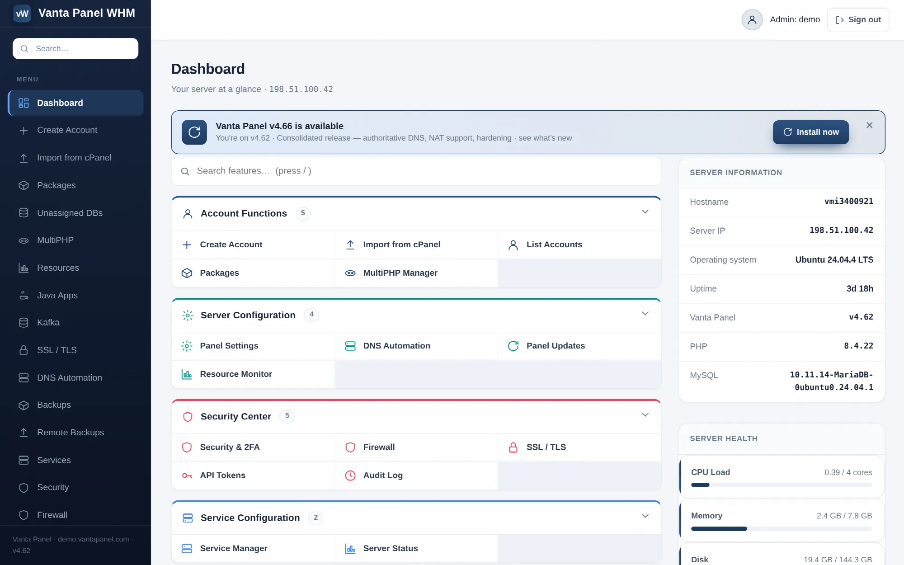Open Kafka in the sidebar

pos(75,323)
